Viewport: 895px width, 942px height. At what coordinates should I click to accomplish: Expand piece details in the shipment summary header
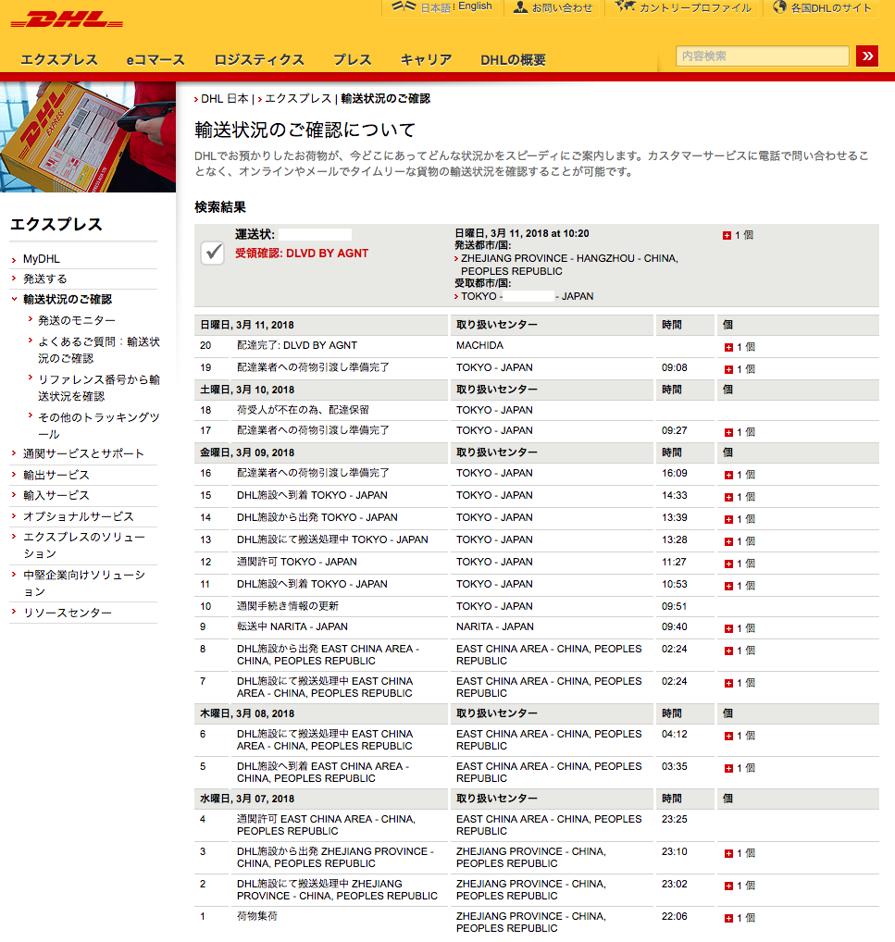coord(727,235)
